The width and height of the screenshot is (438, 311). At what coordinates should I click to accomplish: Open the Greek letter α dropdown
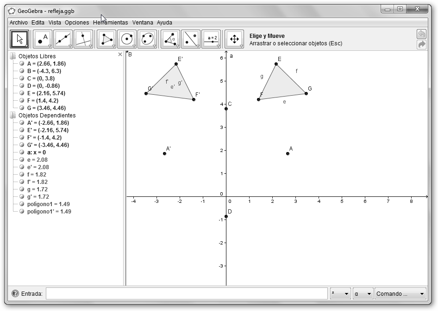pyautogui.click(x=363, y=294)
